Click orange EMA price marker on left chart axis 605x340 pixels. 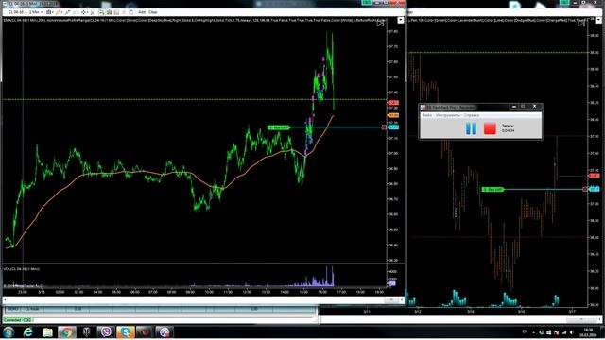(393, 115)
